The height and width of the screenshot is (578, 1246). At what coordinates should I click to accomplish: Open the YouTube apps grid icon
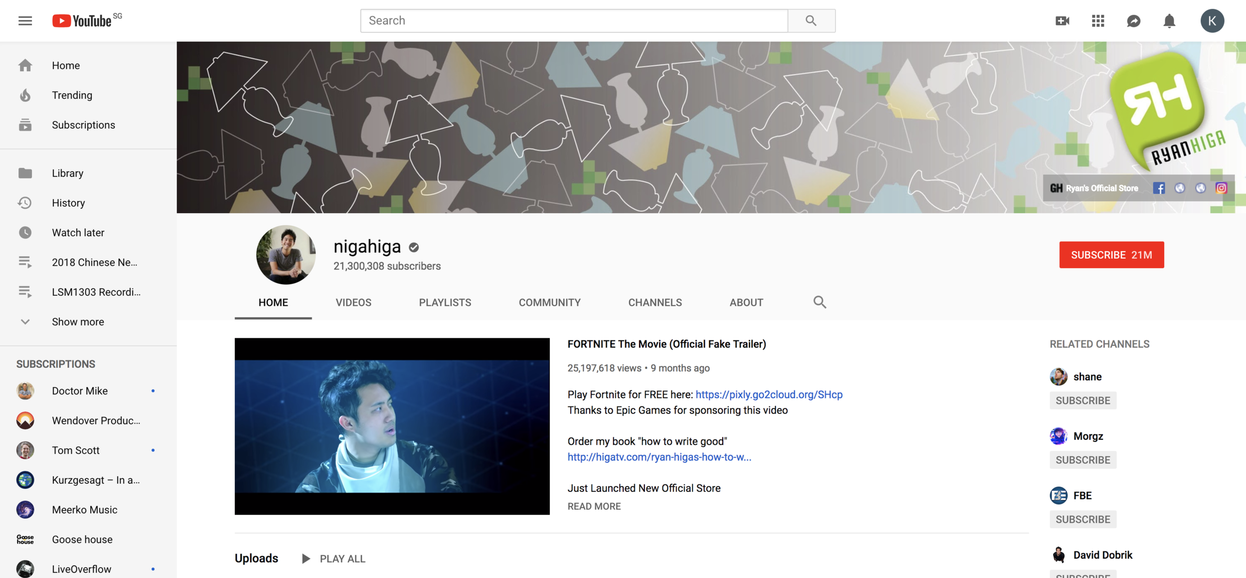click(1098, 21)
